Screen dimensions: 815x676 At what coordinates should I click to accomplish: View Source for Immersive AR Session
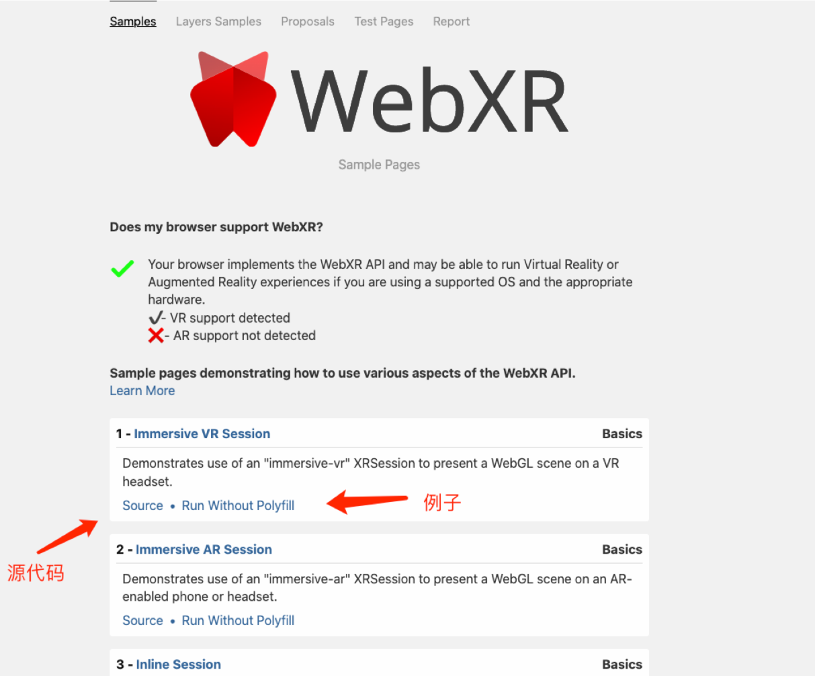(142, 620)
